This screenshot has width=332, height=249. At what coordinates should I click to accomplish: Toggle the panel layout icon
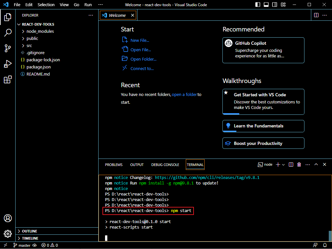click(x=266, y=5)
